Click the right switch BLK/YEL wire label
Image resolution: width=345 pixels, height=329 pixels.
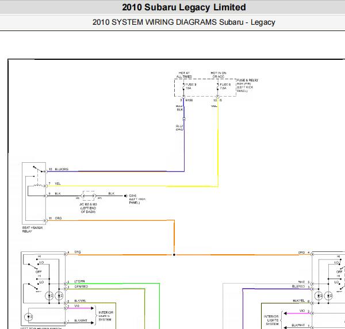click(x=299, y=301)
